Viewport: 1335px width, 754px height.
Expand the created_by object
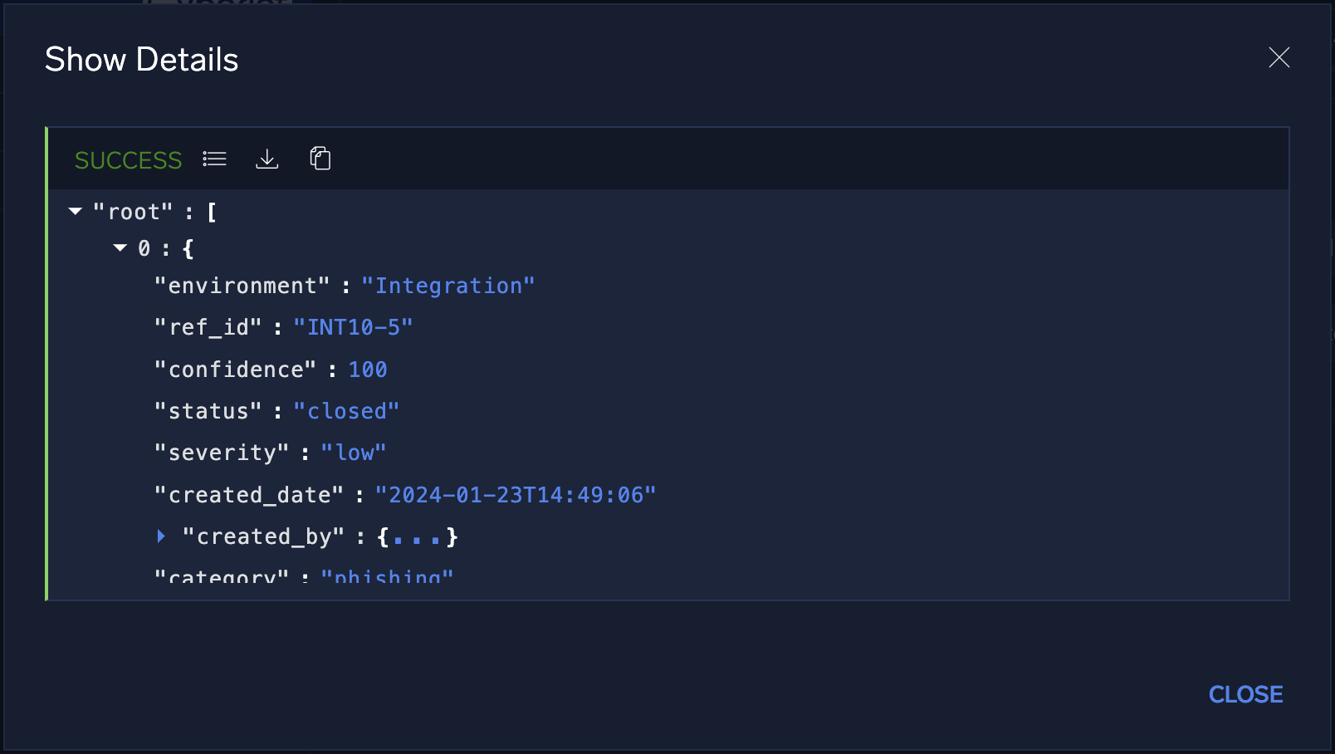point(162,536)
